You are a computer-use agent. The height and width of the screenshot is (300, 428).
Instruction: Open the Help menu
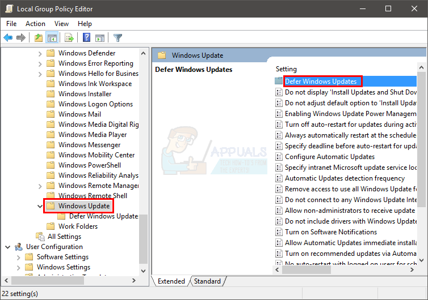click(85, 24)
